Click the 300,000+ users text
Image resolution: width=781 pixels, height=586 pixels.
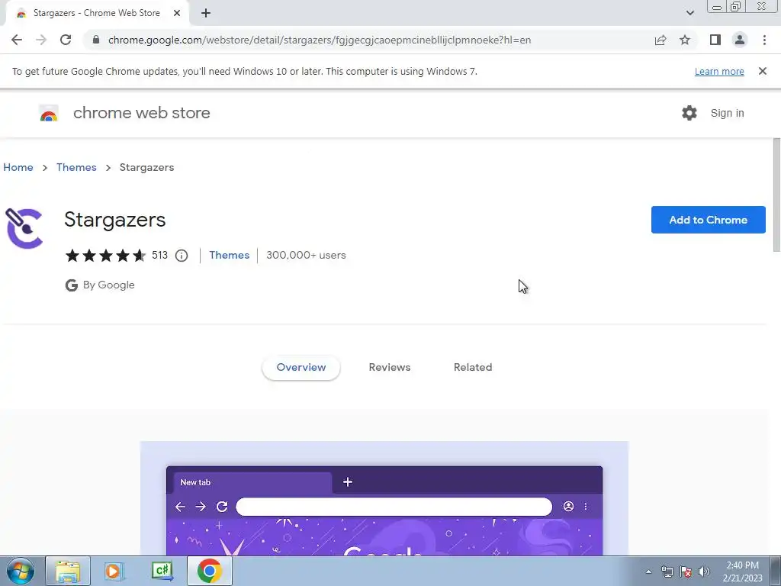click(x=306, y=255)
